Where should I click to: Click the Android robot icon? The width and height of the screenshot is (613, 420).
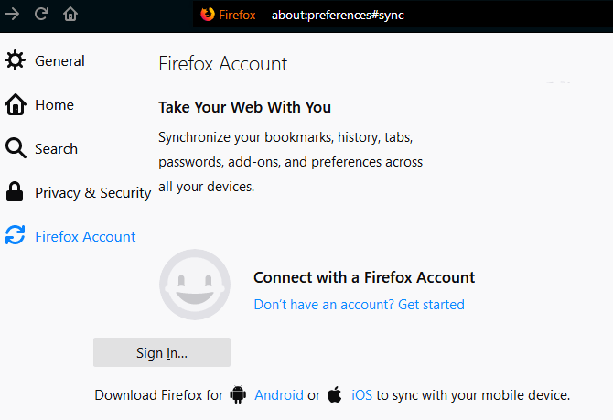(x=239, y=395)
